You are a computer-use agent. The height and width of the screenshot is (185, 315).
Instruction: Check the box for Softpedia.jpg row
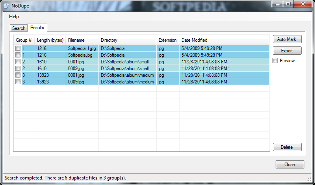18,55
